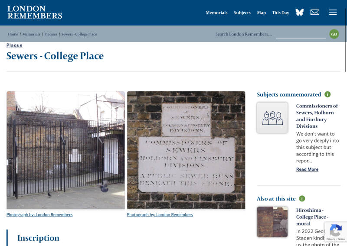Click the group people subject icon

click(x=272, y=117)
